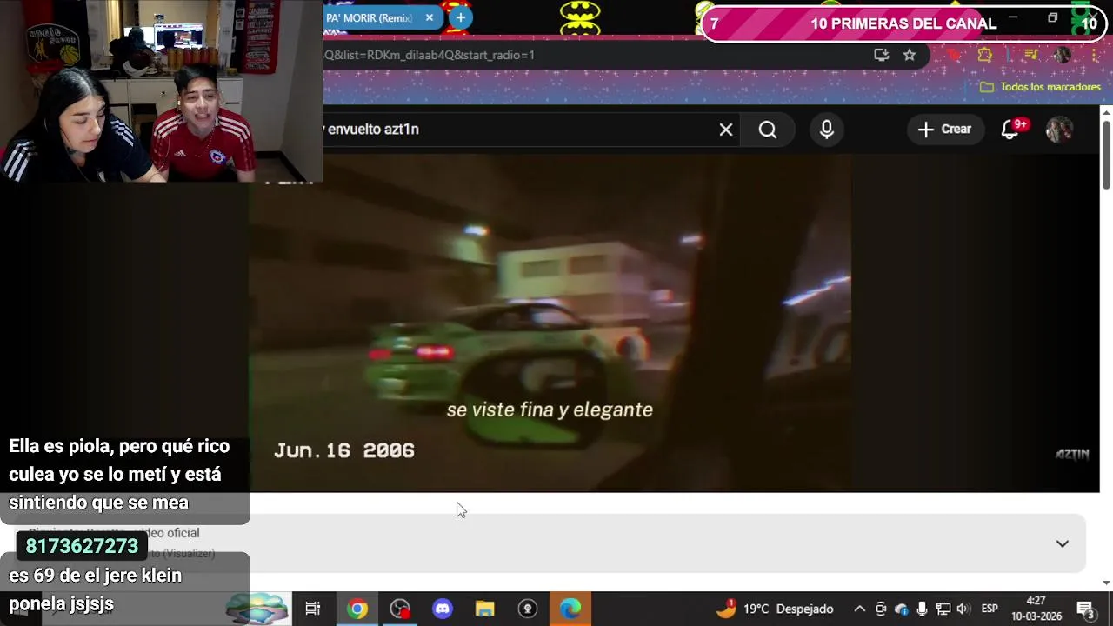
Task: Click the YouTube search text field
Action: [517, 129]
